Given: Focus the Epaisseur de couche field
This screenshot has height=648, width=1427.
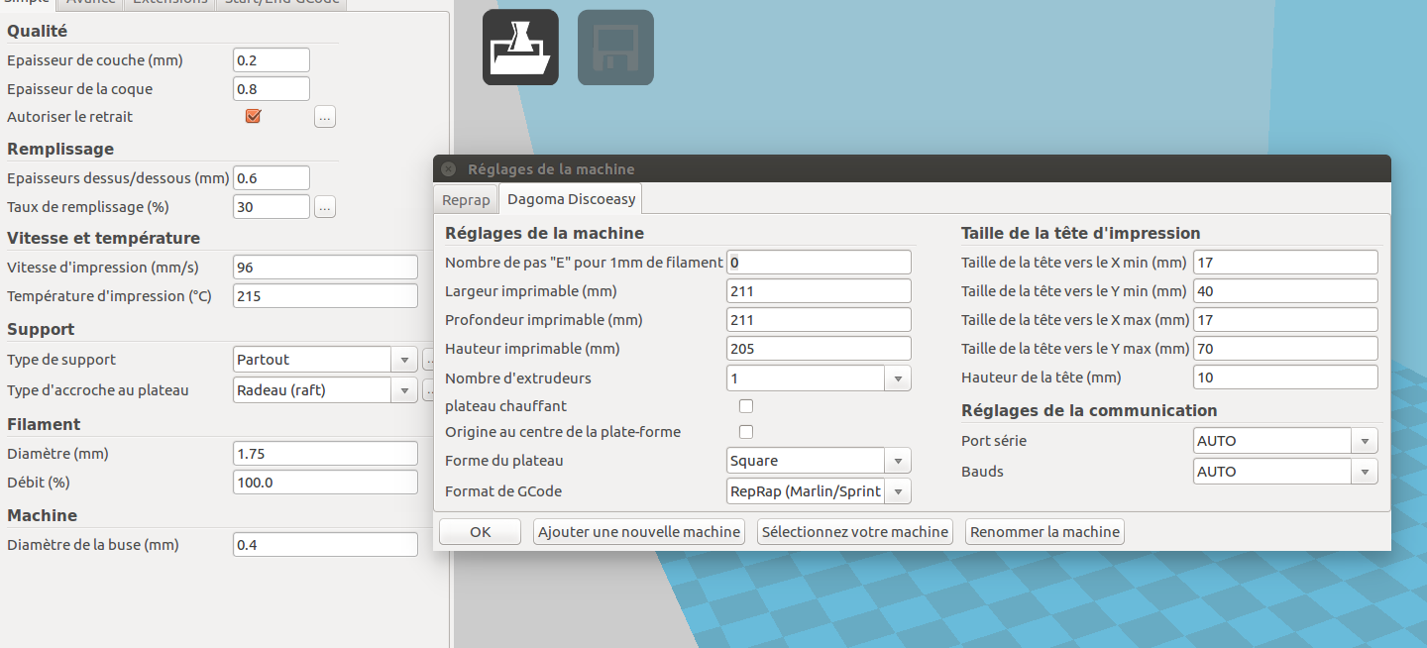Looking at the screenshot, I should [272, 60].
